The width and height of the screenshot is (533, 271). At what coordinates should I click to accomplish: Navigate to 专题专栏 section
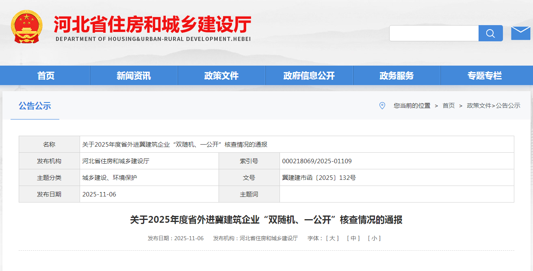(484, 76)
